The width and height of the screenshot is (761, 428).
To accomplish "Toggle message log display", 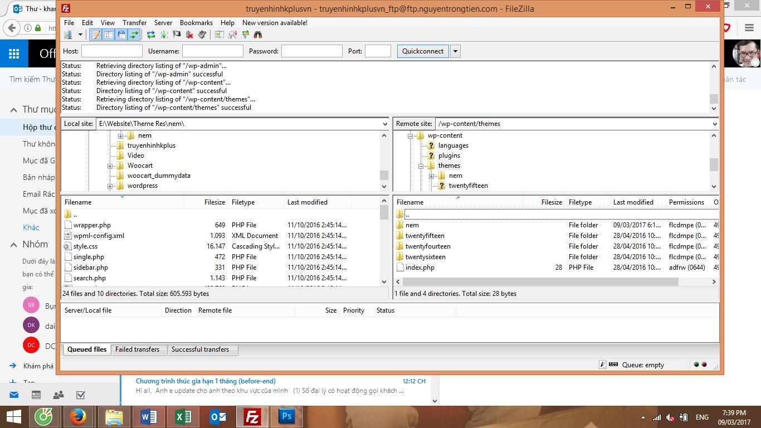I will (96, 35).
